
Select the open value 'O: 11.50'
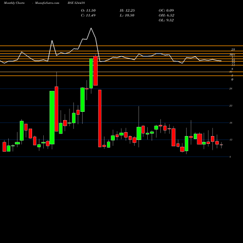[x=88, y=11]
